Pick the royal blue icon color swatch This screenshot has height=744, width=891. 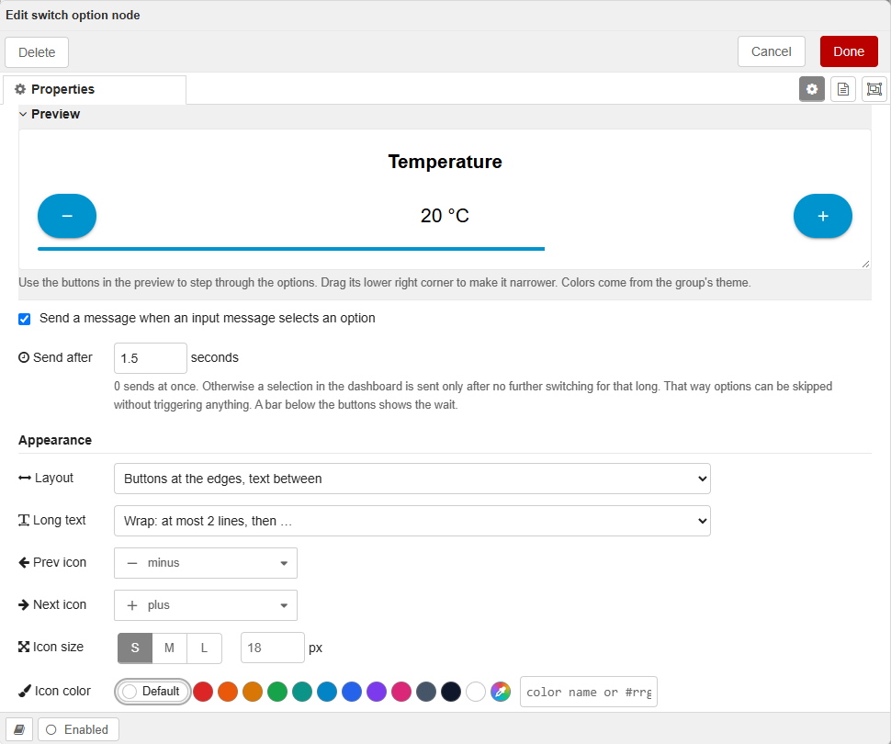[352, 692]
